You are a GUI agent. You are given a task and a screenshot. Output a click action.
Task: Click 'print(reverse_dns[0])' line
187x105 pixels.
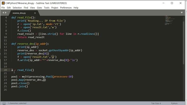pyautogui.click(x=33, y=53)
